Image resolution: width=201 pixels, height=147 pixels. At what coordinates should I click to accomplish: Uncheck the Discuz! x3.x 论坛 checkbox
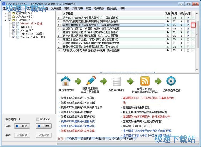pyautogui.click(x=14, y=24)
